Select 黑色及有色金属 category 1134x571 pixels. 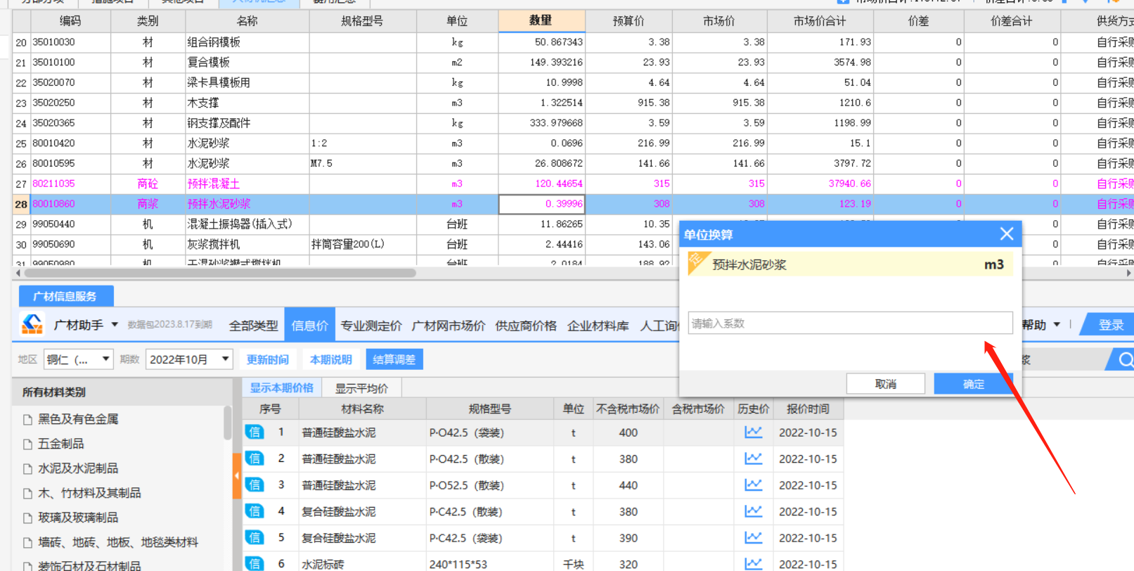[78, 419]
